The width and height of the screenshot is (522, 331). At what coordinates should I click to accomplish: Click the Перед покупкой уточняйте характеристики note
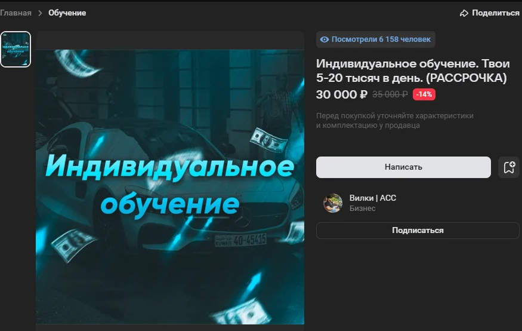pos(395,120)
